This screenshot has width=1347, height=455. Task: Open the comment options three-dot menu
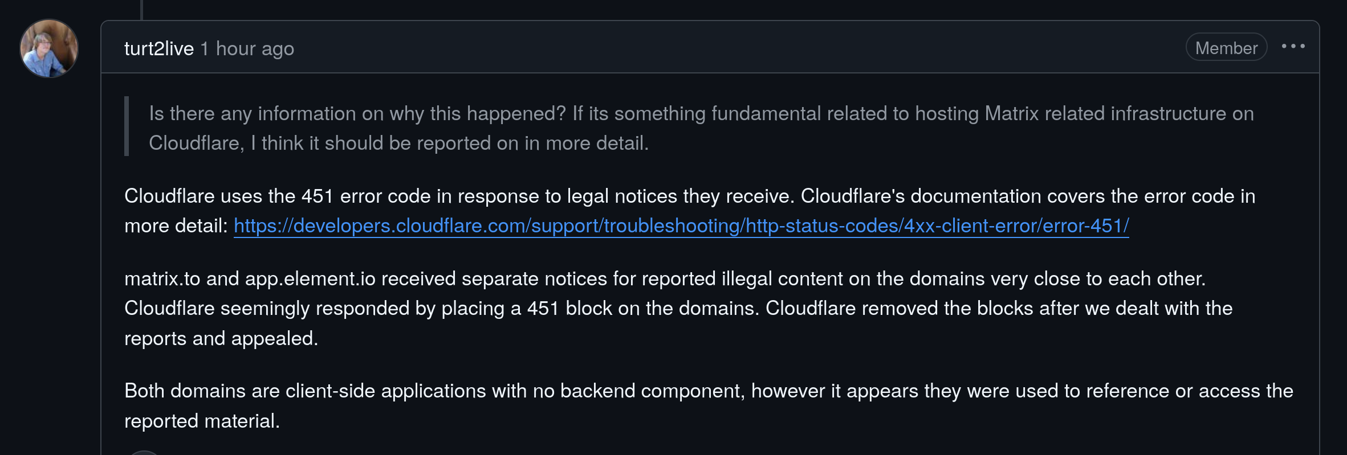click(x=1293, y=47)
